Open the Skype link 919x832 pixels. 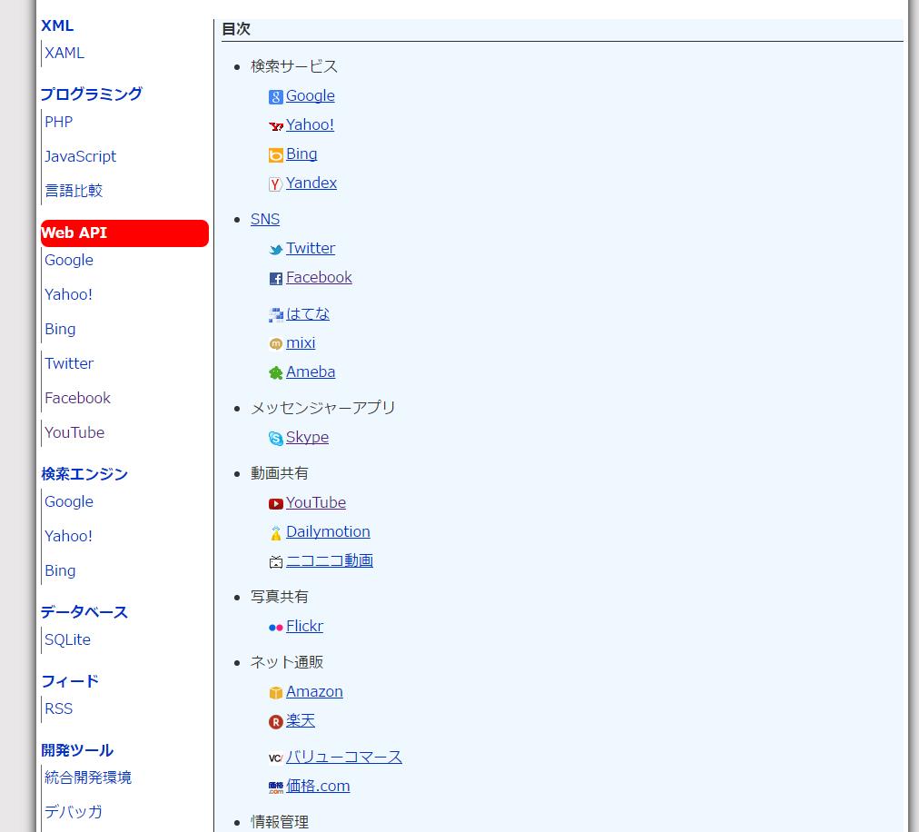307,438
